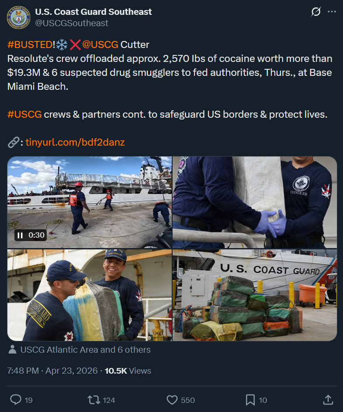Bookmark the post with the bookmark icon
The height and width of the screenshot is (412, 343).
coord(250,400)
